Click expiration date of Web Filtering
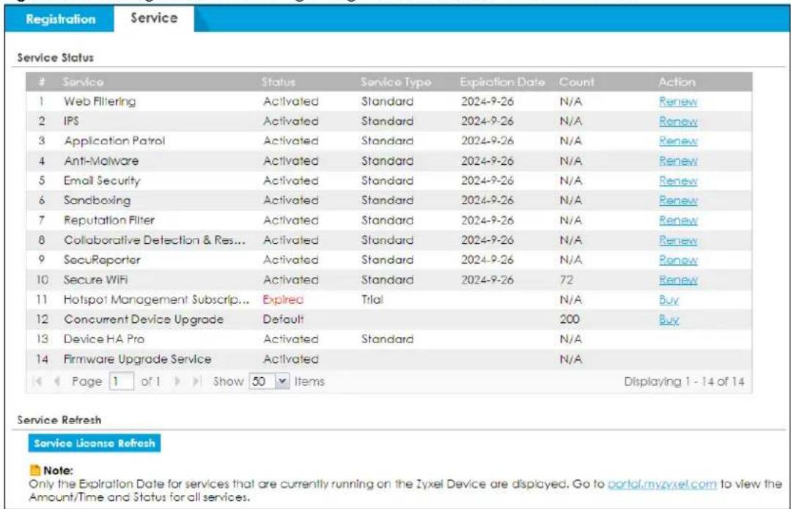Screen dimensions: 791x509 pyautogui.click(x=488, y=101)
